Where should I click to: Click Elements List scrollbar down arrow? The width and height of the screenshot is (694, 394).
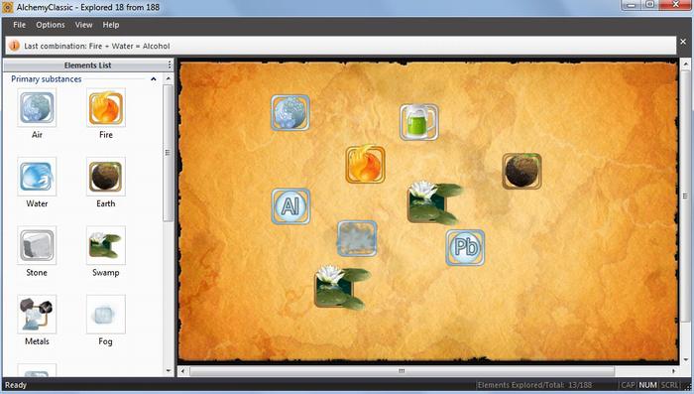[169, 371]
